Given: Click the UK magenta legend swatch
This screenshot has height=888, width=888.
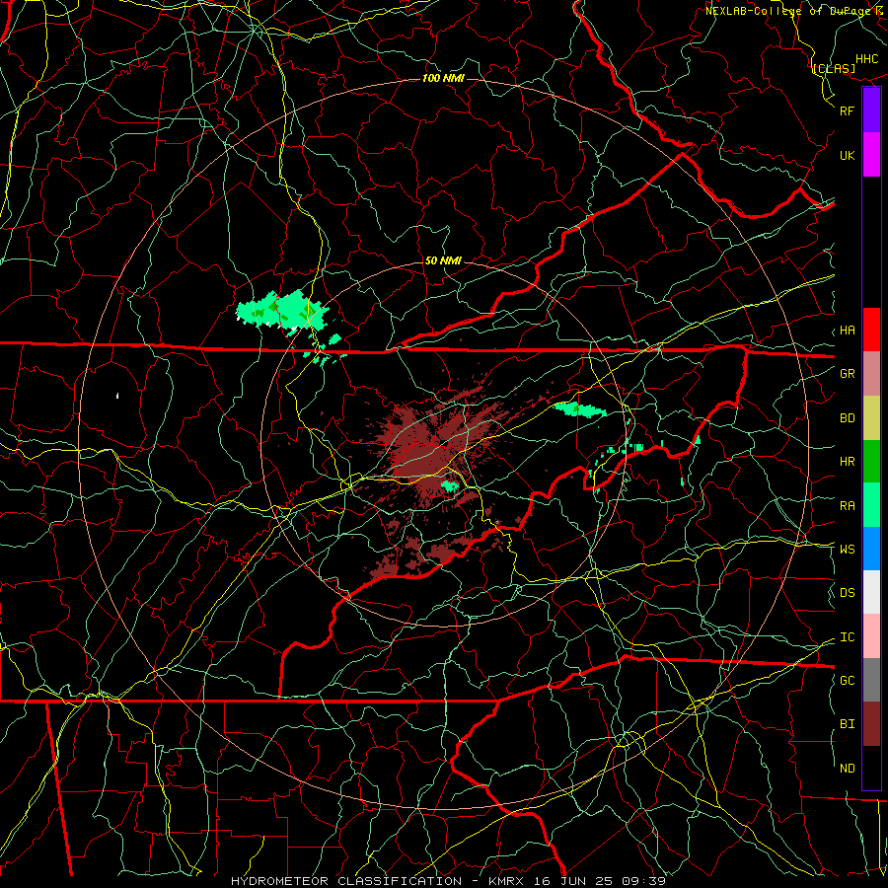Looking at the screenshot, I should click(x=871, y=155).
